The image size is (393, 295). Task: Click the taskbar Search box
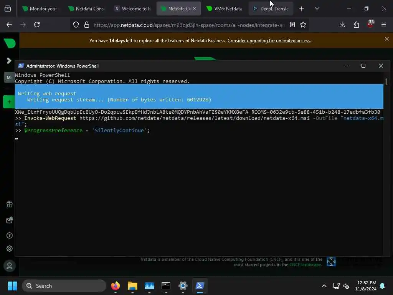click(x=64, y=286)
